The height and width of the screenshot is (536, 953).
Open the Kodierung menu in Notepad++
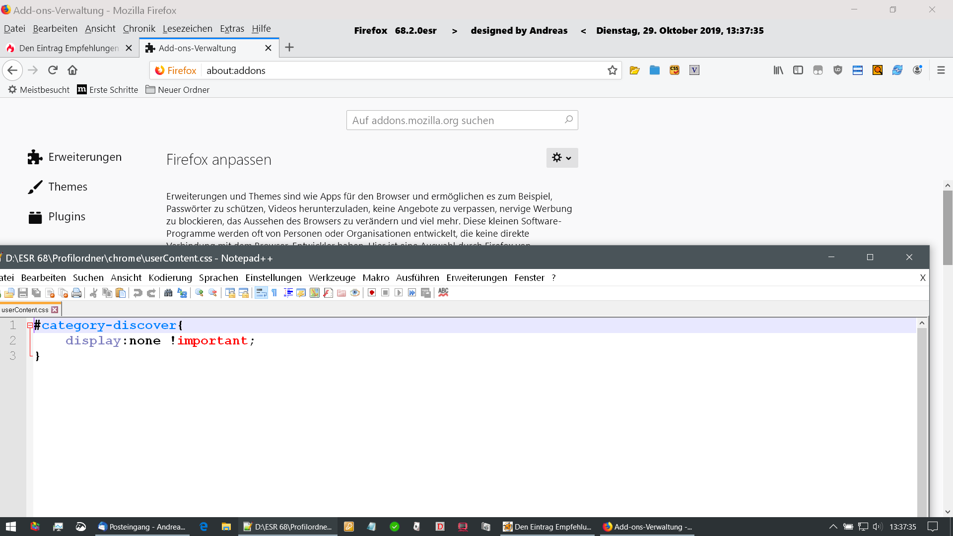[170, 278]
